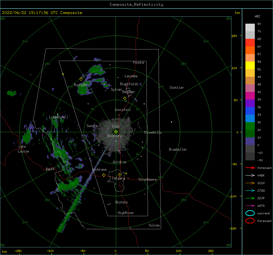This screenshot has height=255, width=273.
Task: Click the Okotoks label
Action: [x=121, y=202]
